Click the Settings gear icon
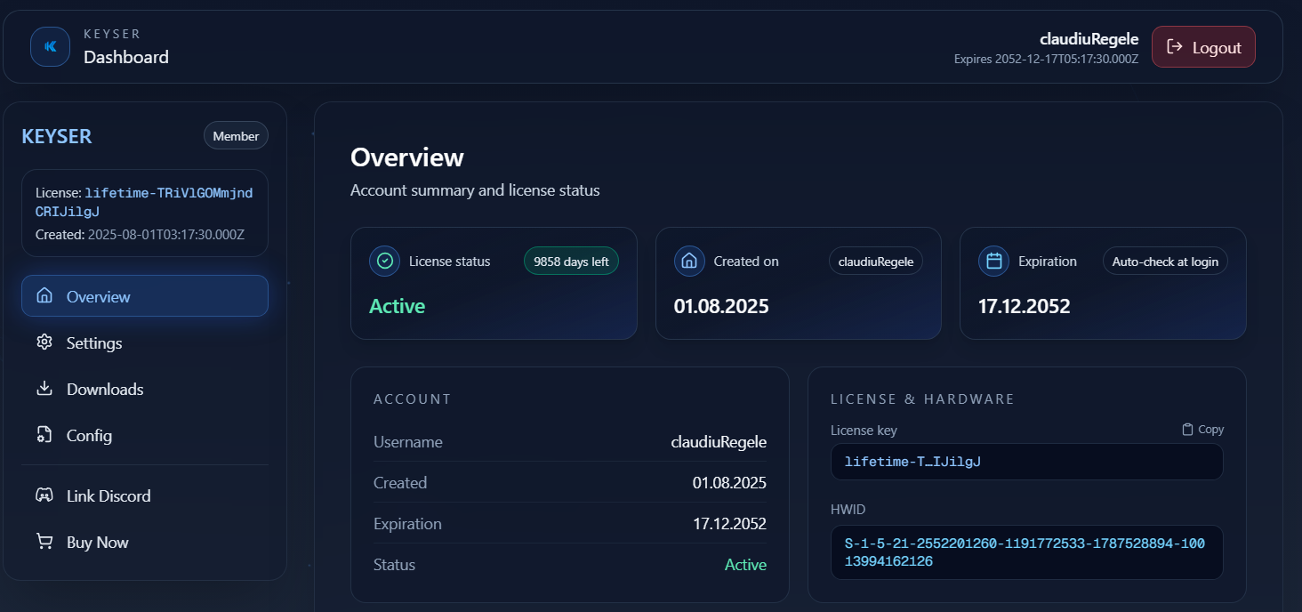The width and height of the screenshot is (1302, 612). coord(44,342)
